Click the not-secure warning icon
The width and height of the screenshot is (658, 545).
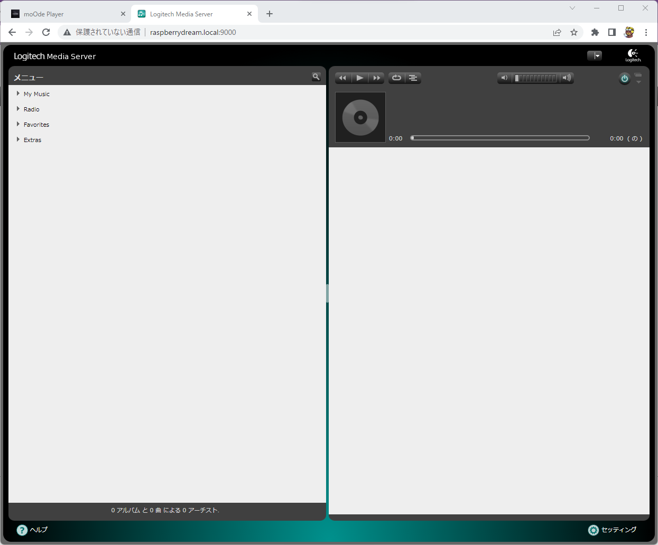click(67, 32)
